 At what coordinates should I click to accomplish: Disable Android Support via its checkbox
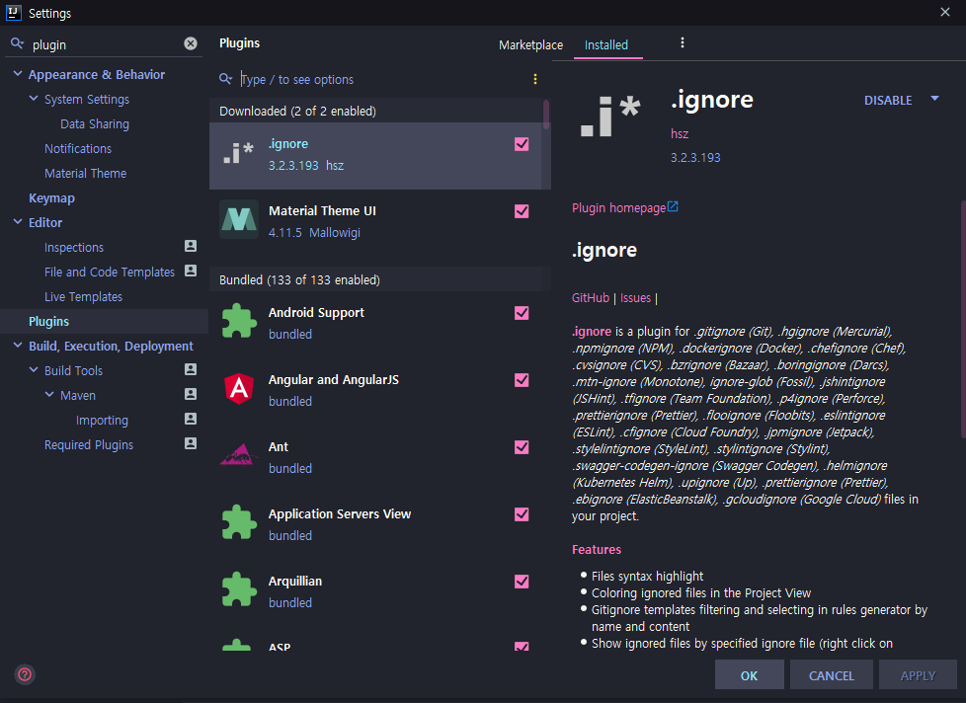tap(522, 313)
